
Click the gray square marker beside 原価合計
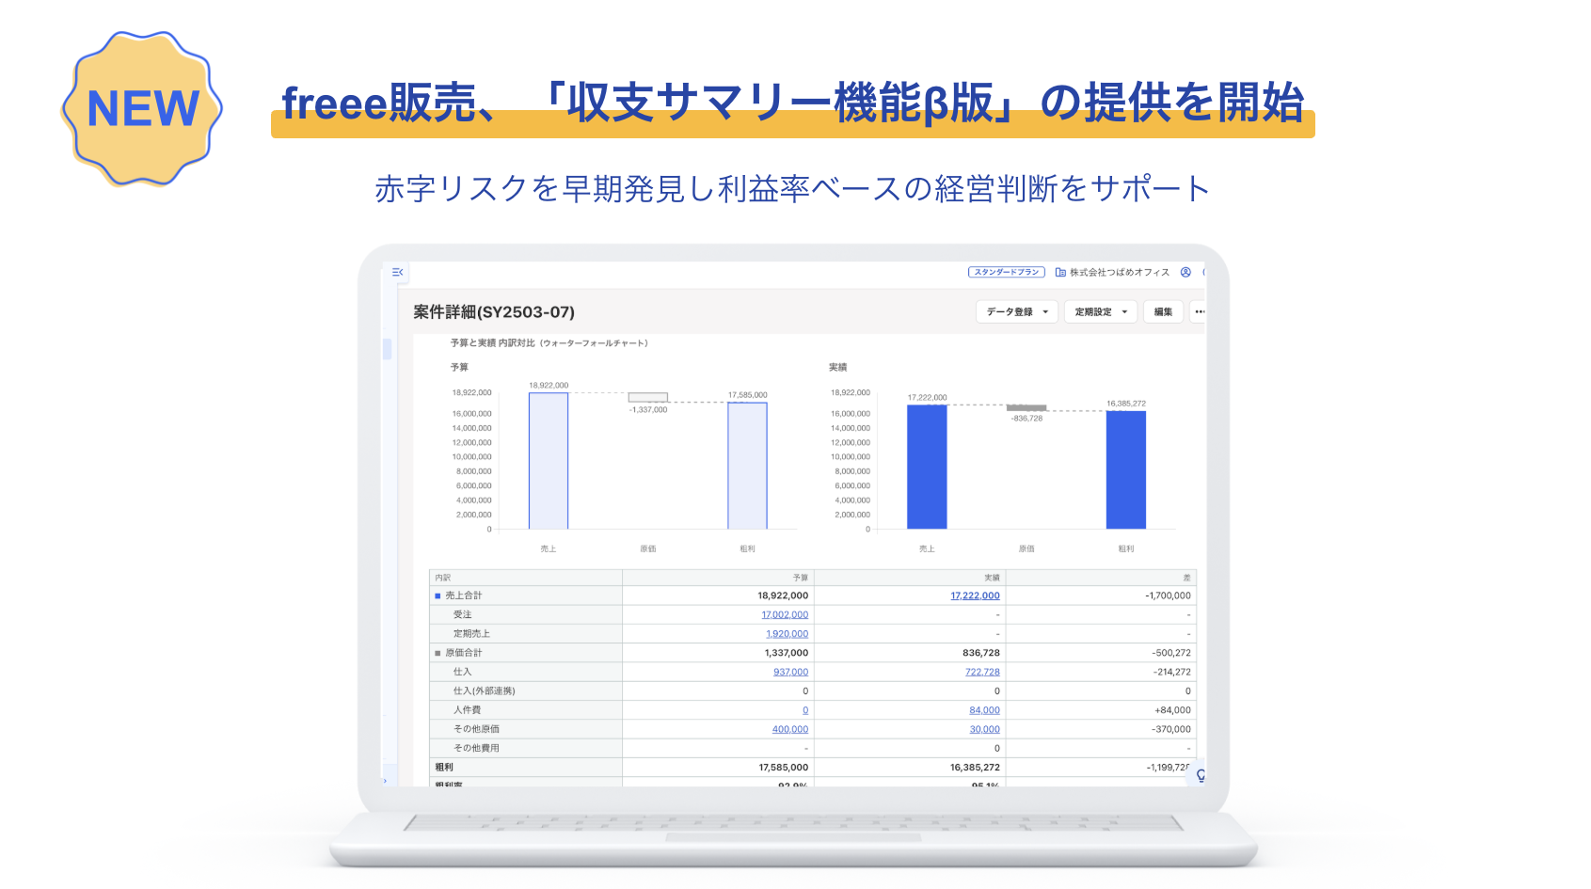(438, 653)
